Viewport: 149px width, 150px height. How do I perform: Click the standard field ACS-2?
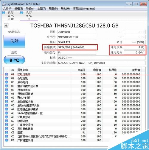(x=101, y=58)
